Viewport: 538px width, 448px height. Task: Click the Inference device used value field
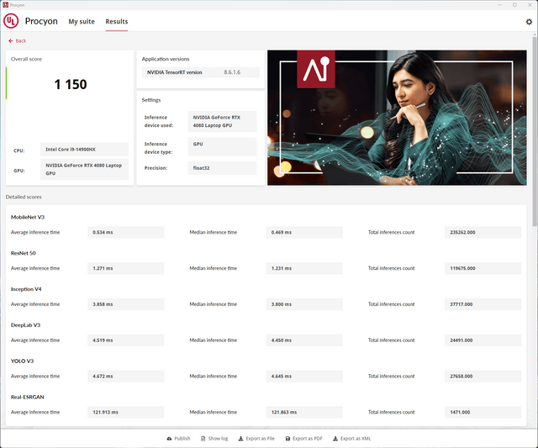coord(222,121)
